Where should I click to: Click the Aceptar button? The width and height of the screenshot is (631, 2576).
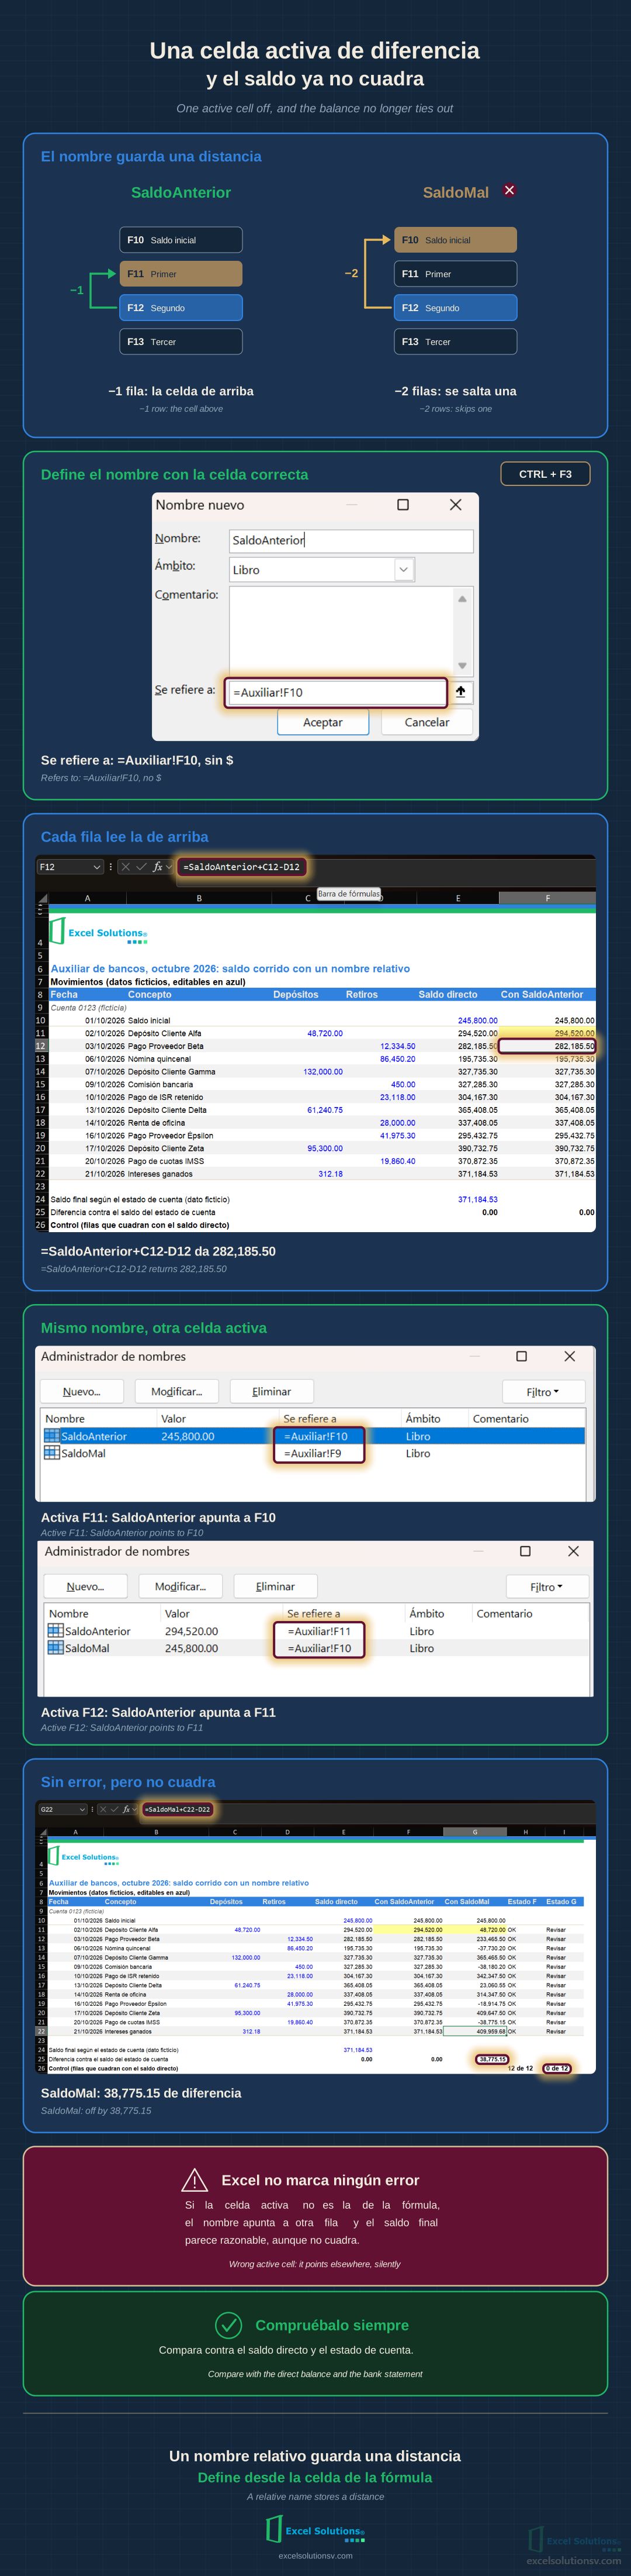click(x=323, y=722)
